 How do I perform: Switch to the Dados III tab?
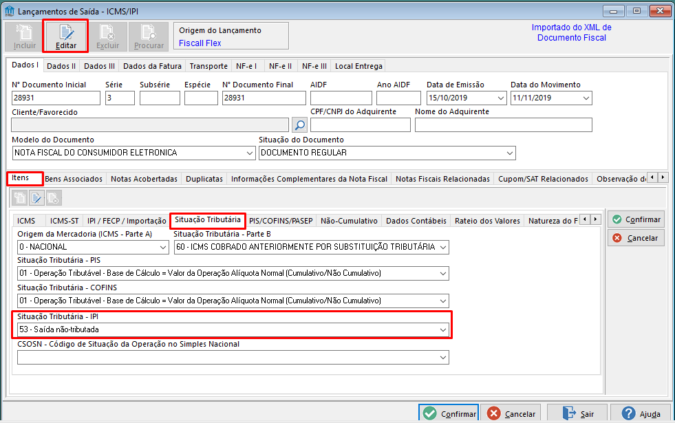pos(100,66)
